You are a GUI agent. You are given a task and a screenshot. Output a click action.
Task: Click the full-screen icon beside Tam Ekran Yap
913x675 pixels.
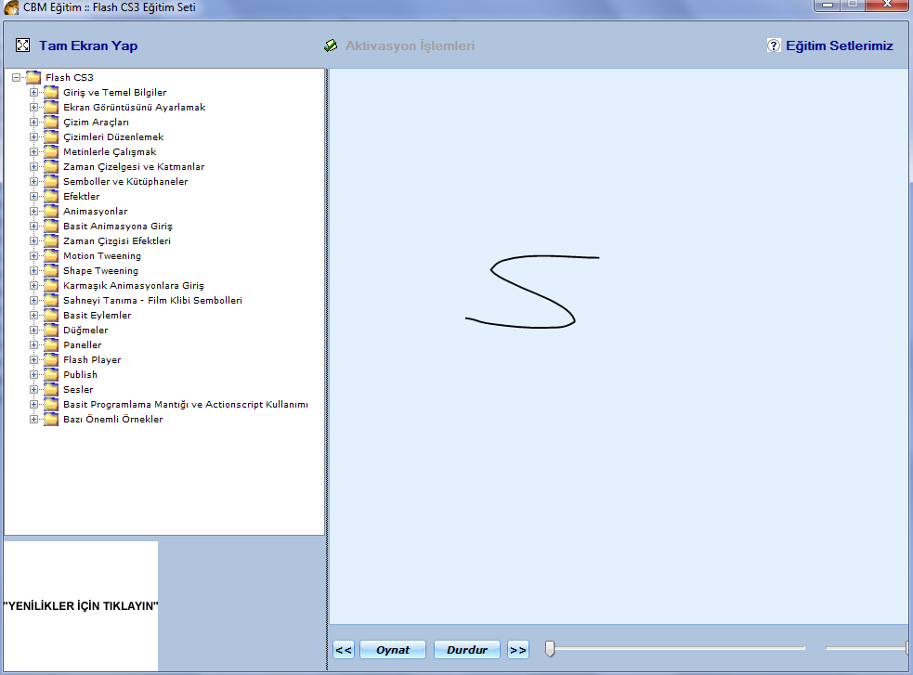tap(23, 45)
